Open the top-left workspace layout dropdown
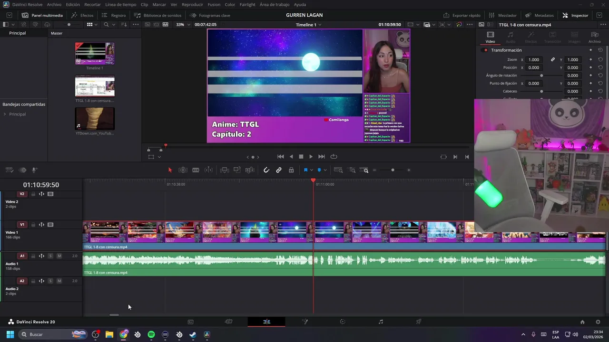Image resolution: width=609 pixels, height=342 pixels. [9, 15]
